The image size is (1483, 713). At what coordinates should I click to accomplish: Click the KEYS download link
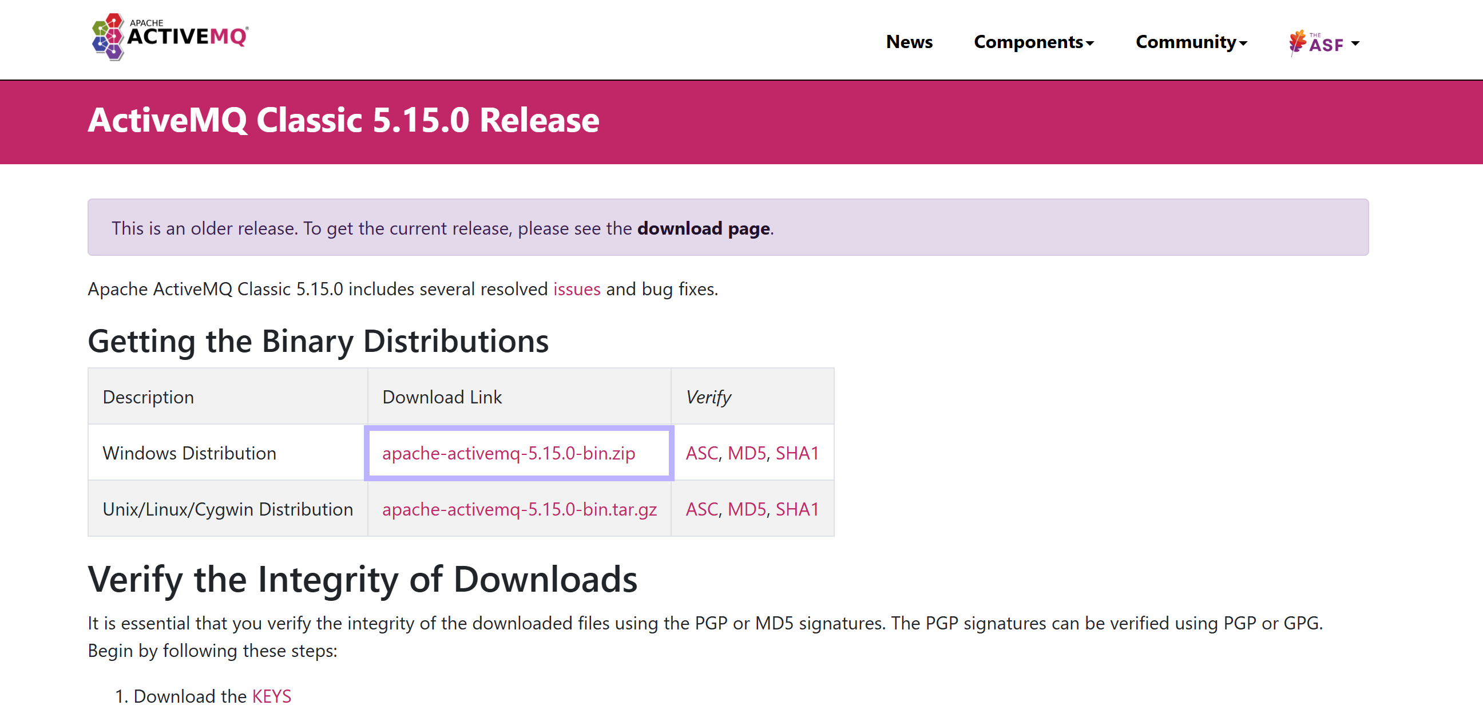click(271, 696)
